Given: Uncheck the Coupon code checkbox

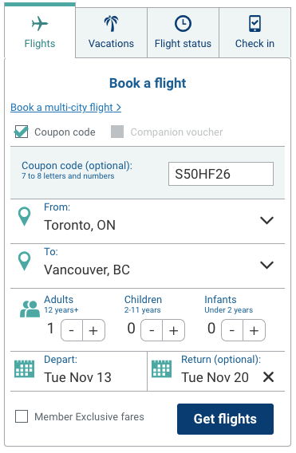Looking at the screenshot, I should click(22, 132).
